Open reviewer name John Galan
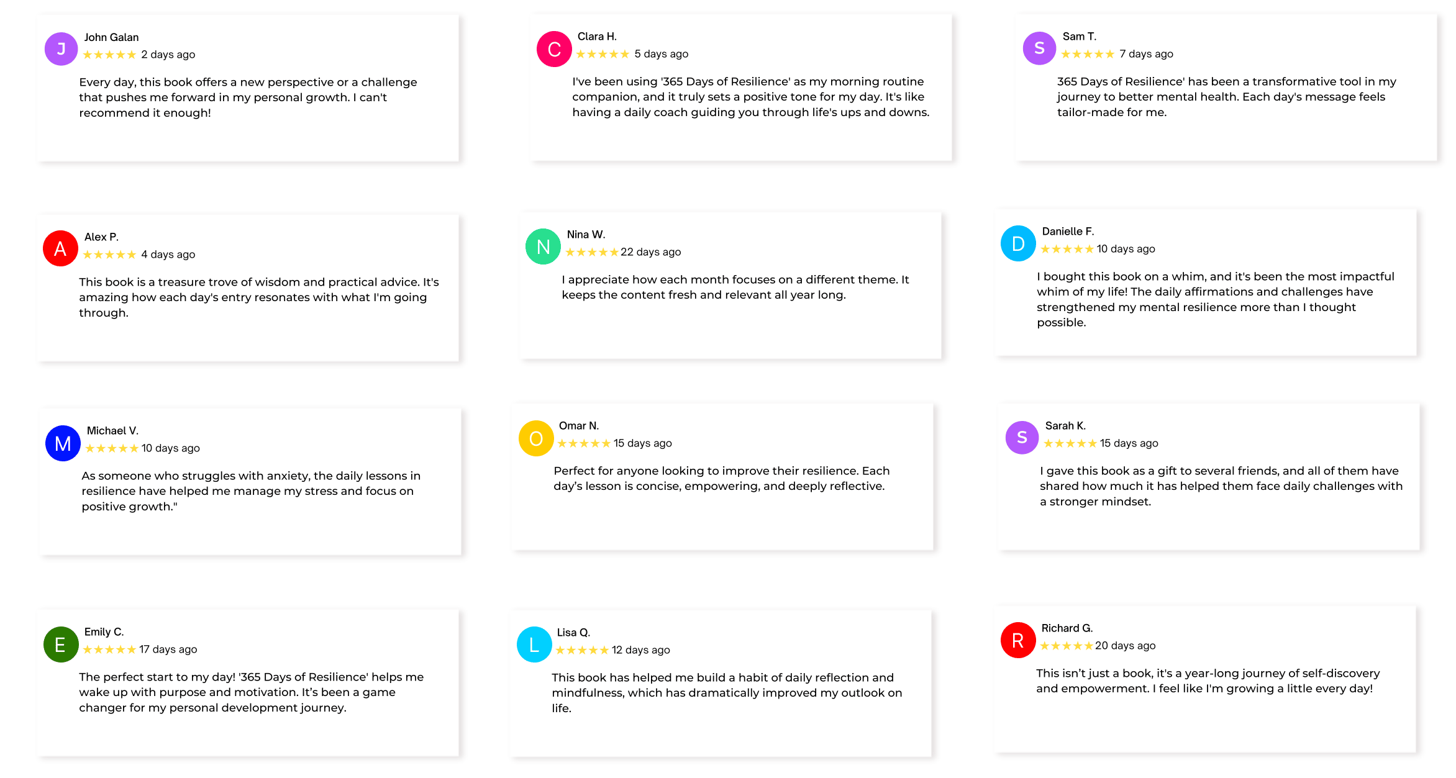The height and width of the screenshot is (778, 1456). [x=112, y=37]
